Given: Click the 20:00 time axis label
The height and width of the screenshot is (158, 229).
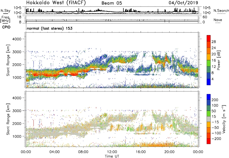Looking at the screenshot, I should (x=169, y=152).
